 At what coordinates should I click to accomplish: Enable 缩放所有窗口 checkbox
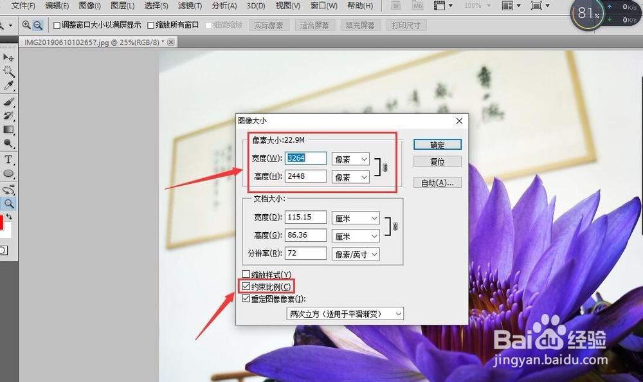[150, 26]
